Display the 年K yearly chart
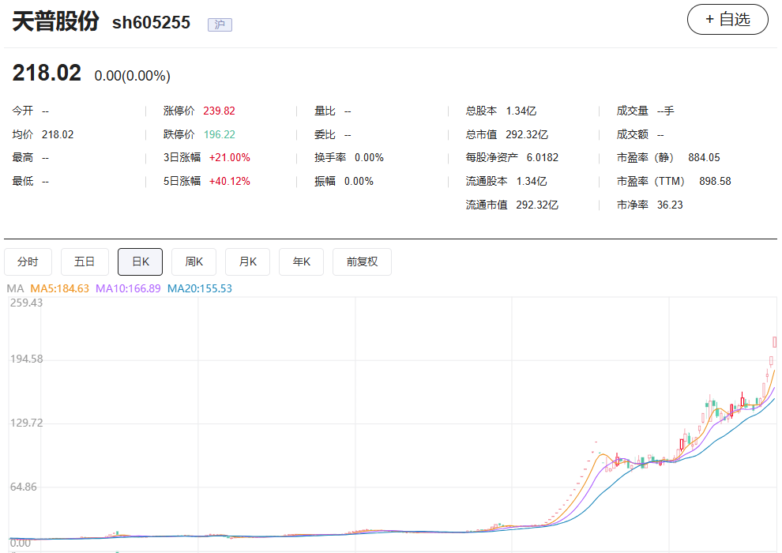 point(301,261)
